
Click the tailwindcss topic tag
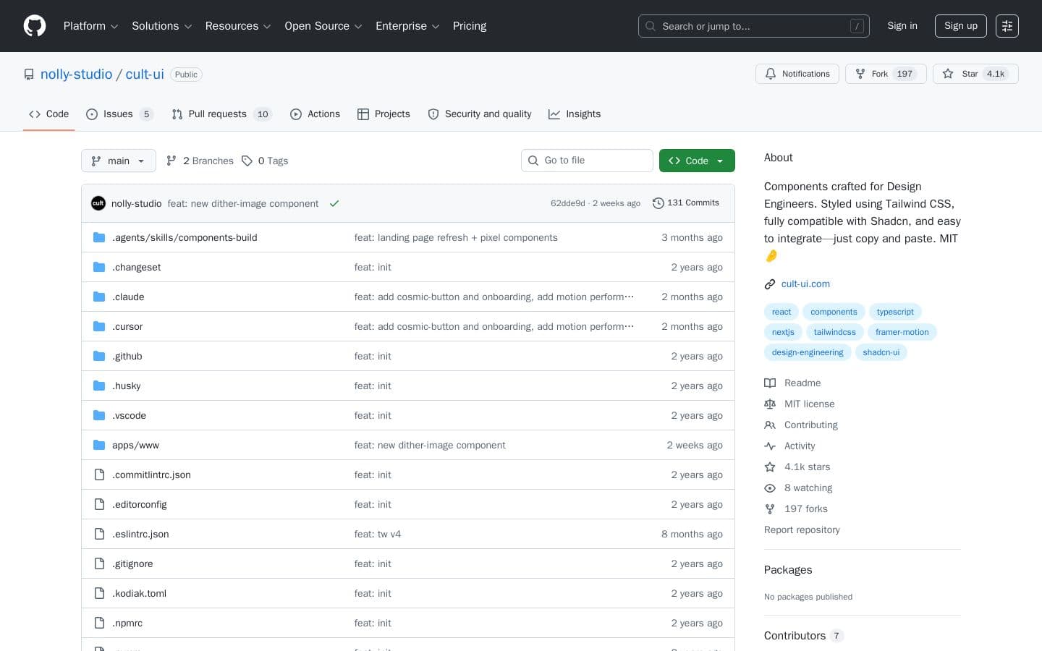pyautogui.click(x=834, y=332)
